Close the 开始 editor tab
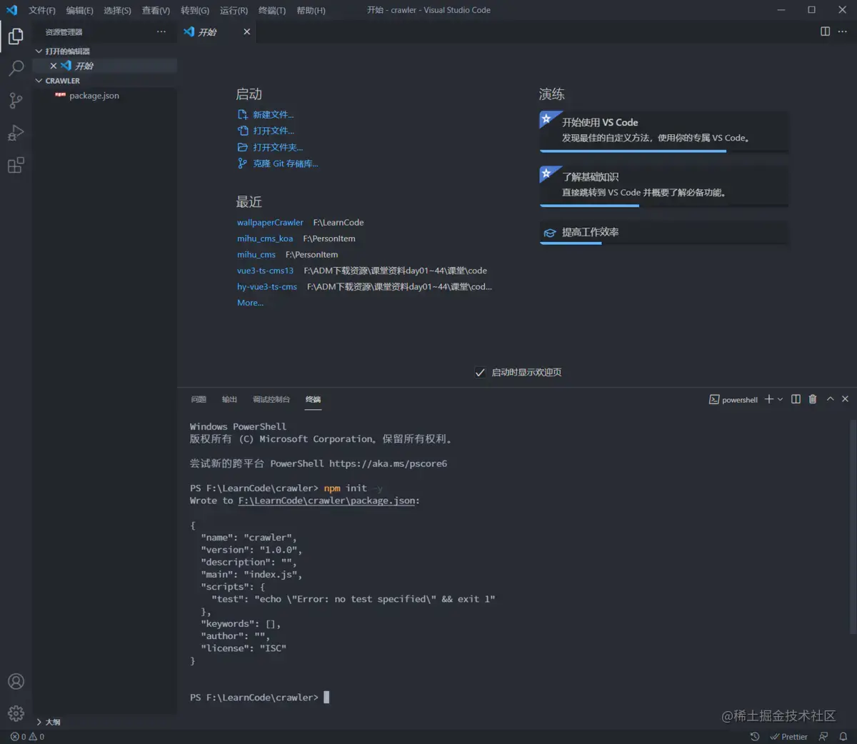This screenshot has height=744, width=857. coord(246,32)
